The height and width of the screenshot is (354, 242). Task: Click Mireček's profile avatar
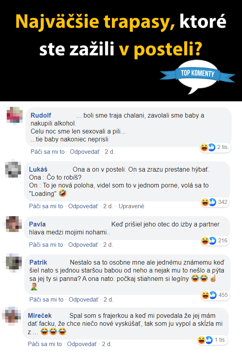(12, 315)
